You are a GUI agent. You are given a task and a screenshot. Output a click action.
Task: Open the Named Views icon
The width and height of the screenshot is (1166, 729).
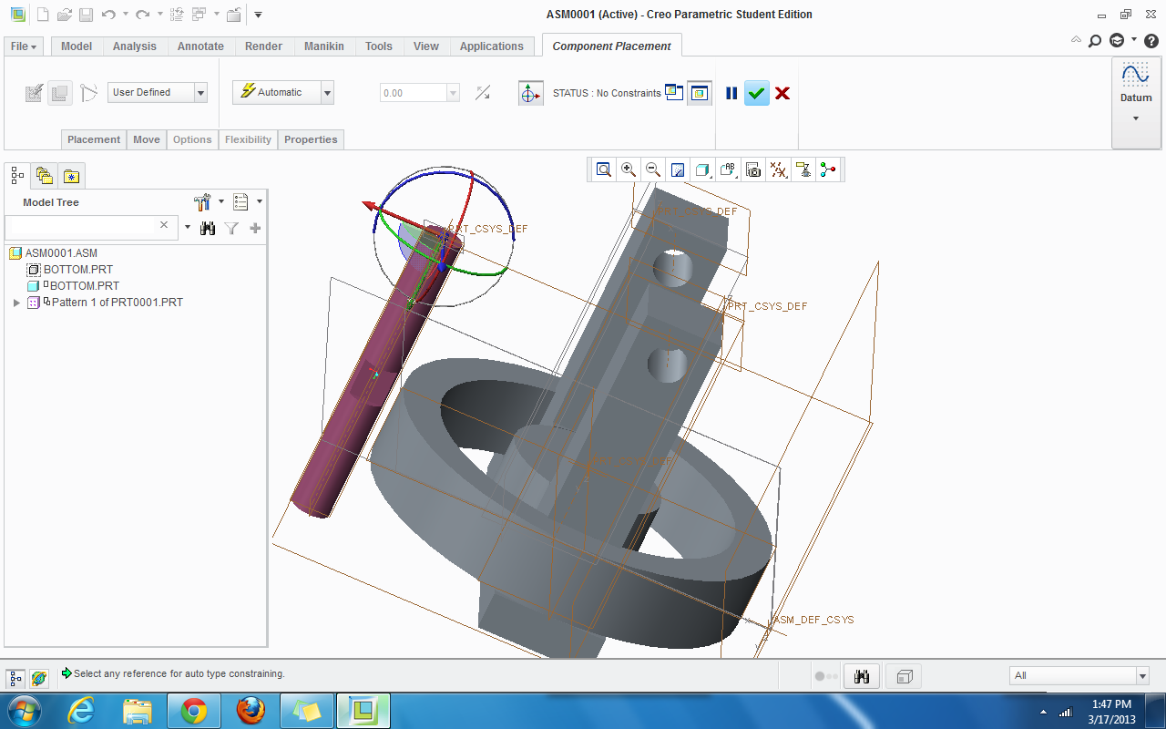728,169
